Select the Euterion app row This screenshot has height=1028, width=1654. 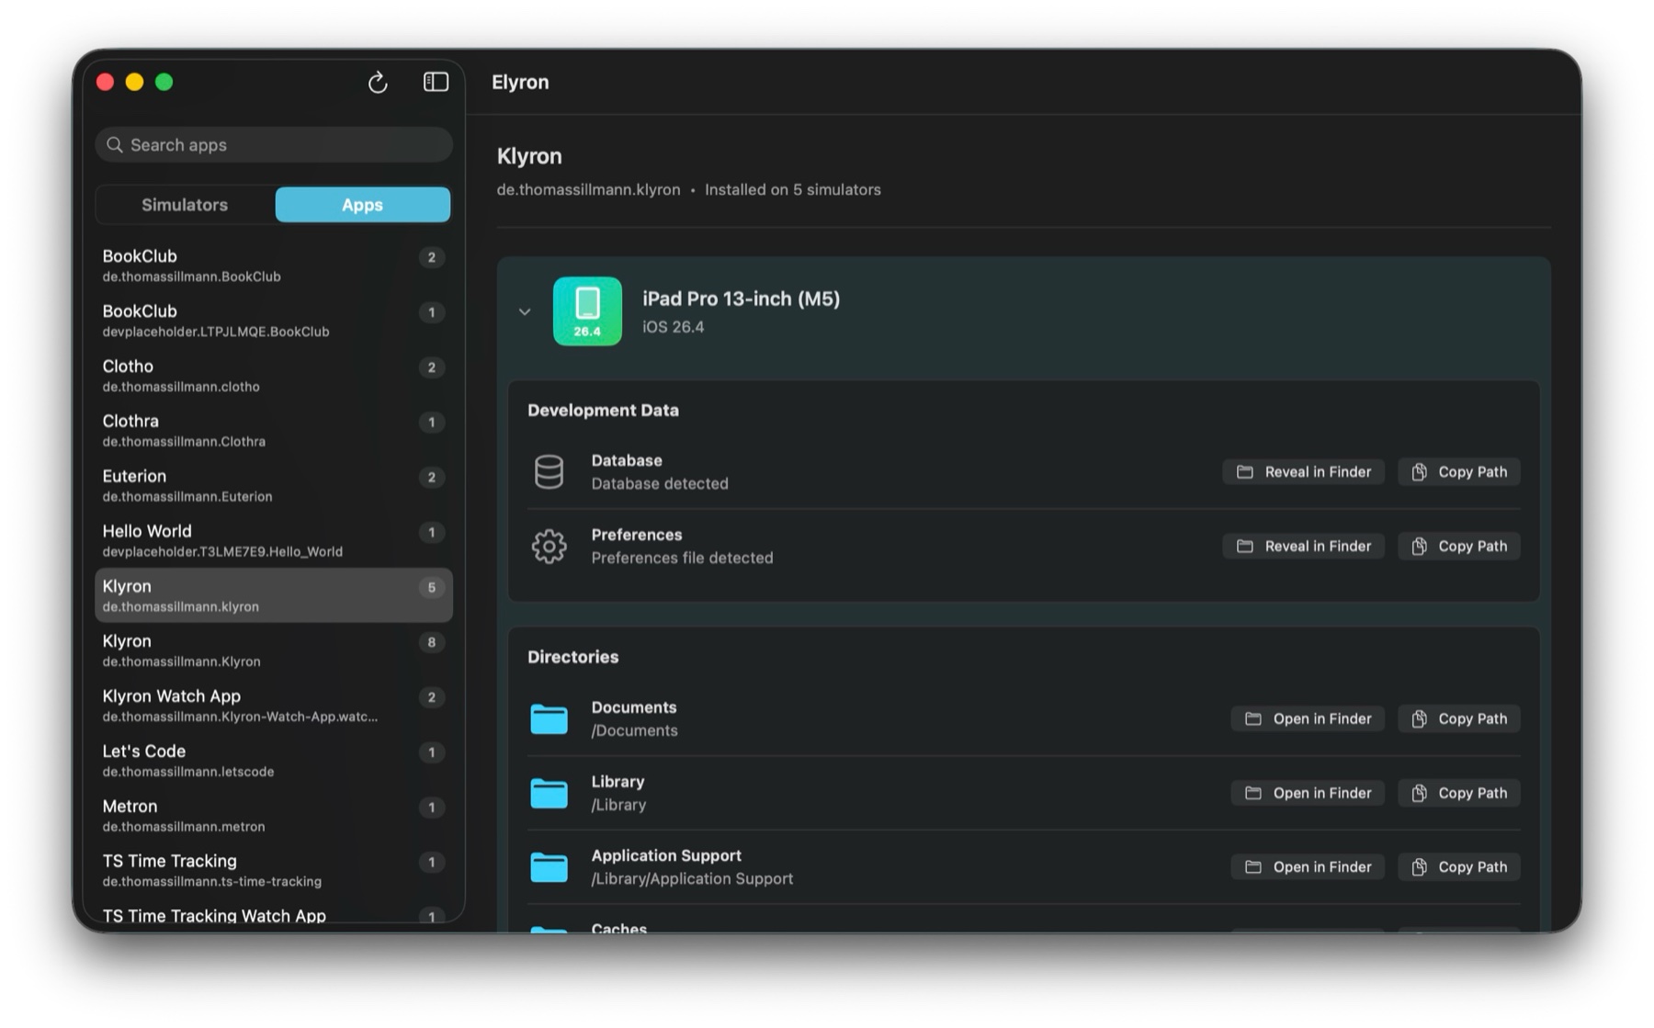coord(274,486)
